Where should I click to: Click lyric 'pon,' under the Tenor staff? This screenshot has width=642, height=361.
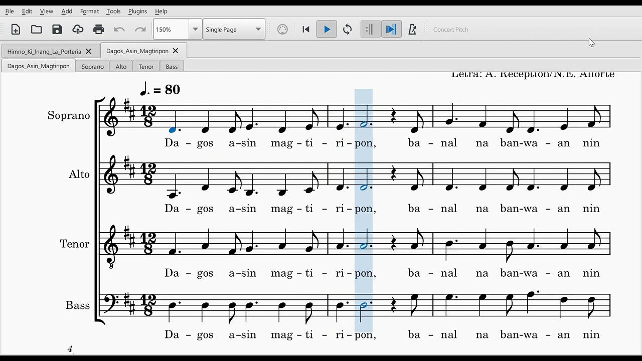coord(365,273)
